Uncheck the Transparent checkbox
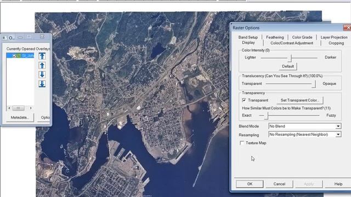This screenshot has width=351, height=197. click(244, 100)
